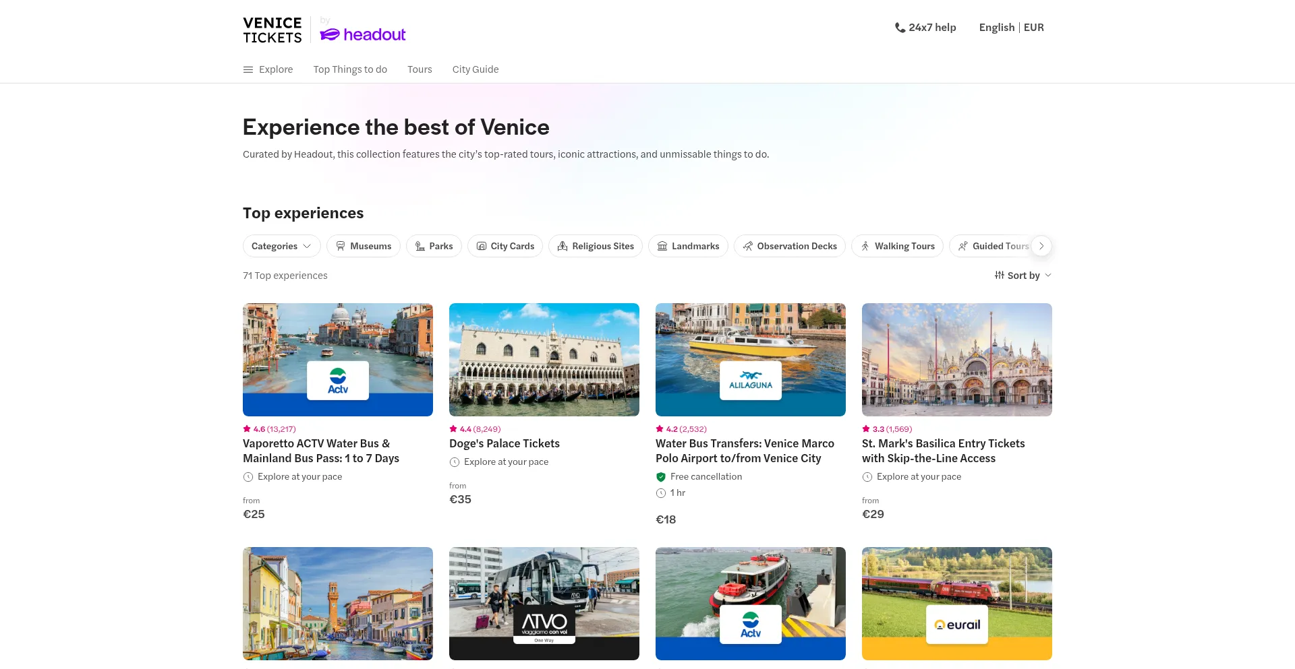Viewport: 1295px width, 669px height.
Task: Click the Sort by filter icon
Action: (x=1000, y=275)
